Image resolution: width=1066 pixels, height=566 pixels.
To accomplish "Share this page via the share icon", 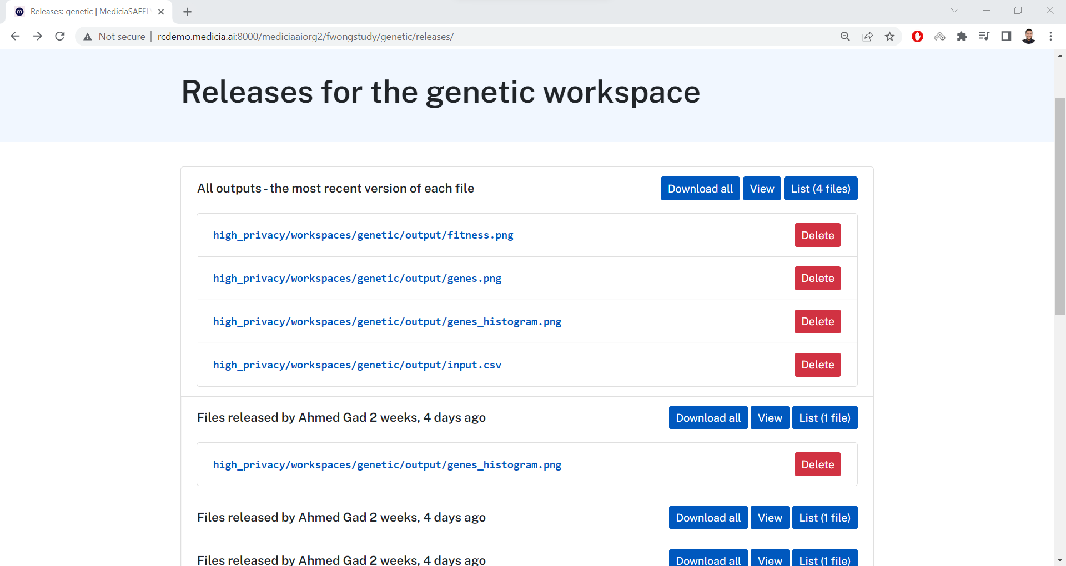I will pos(867,37).
